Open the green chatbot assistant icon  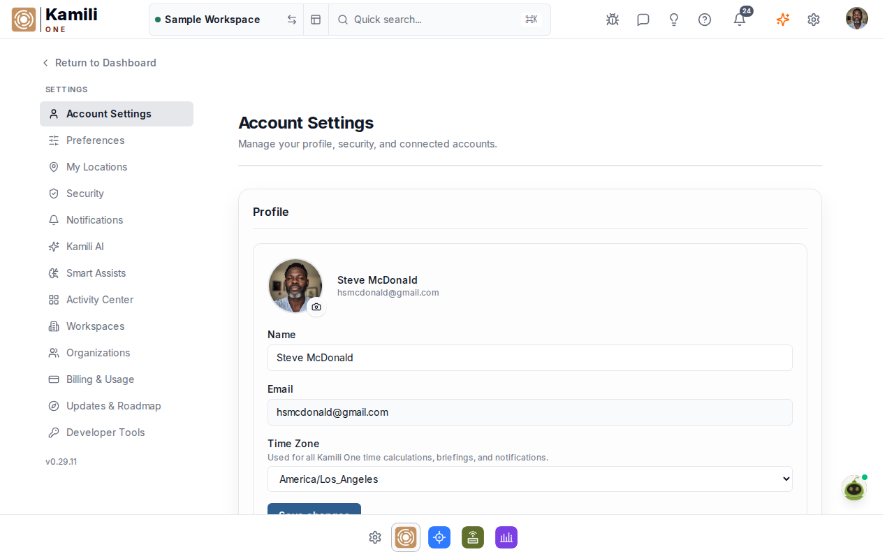(854, 488)
